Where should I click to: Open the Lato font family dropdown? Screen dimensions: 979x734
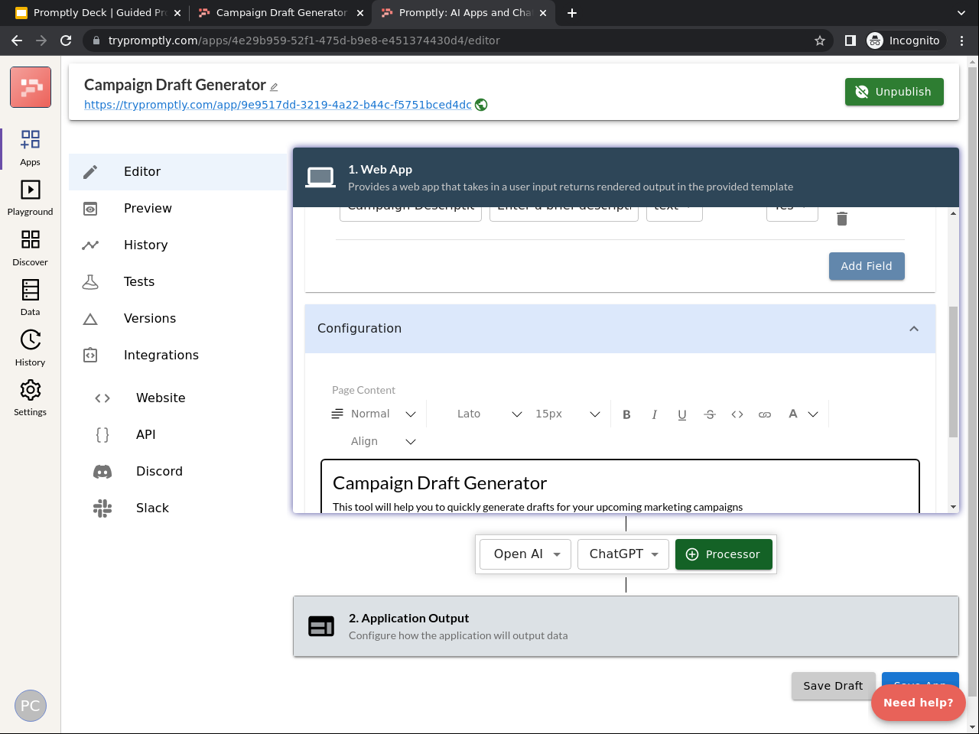coord(489,414)
